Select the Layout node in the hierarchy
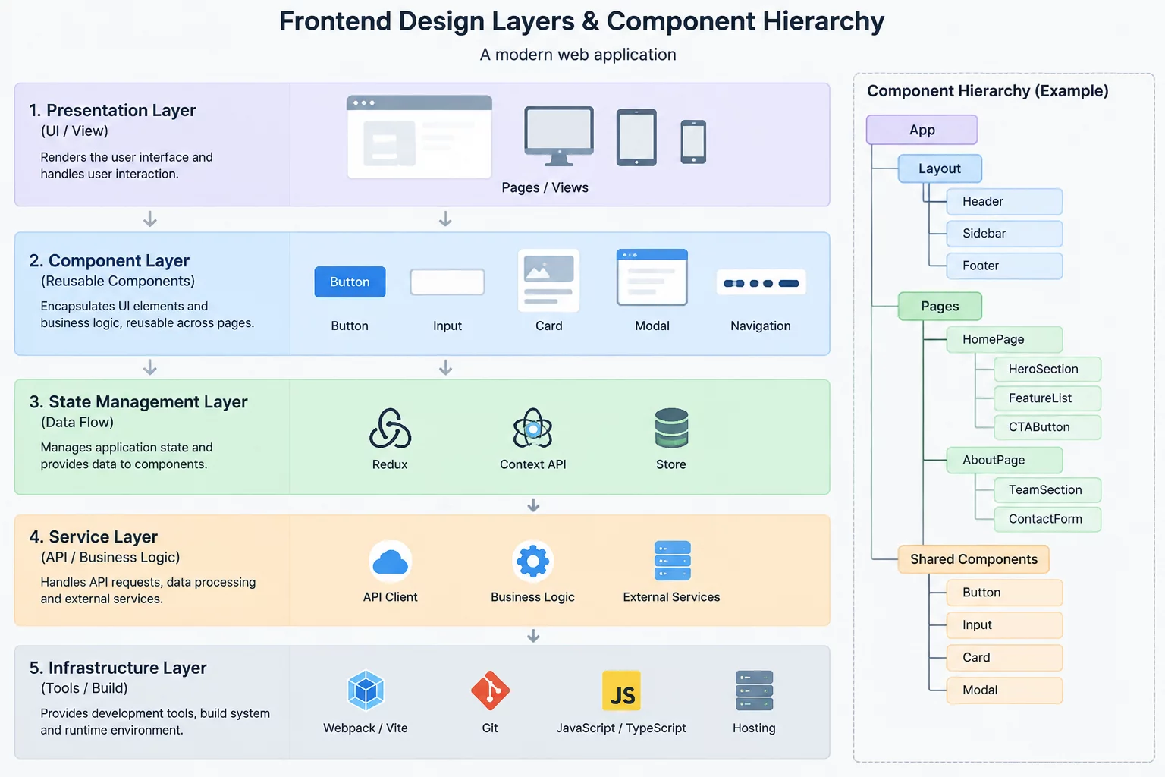The width and height of the screenshot is (1165, 777). [940, 168]
